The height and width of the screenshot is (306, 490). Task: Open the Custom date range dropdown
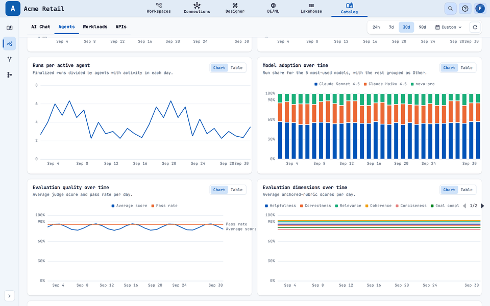pyautogui.click(x=449, y=27)
